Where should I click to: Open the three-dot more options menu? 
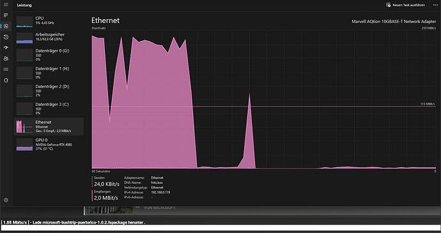point(435,5)
